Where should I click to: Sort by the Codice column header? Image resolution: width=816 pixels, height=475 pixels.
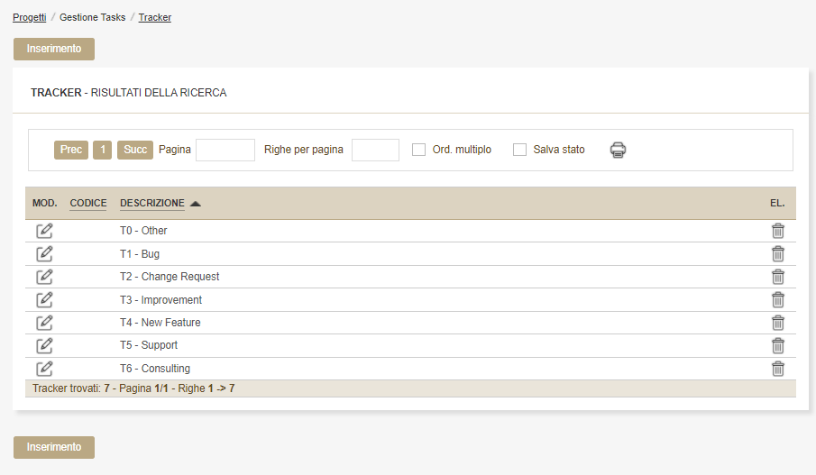tap(87, 204)
